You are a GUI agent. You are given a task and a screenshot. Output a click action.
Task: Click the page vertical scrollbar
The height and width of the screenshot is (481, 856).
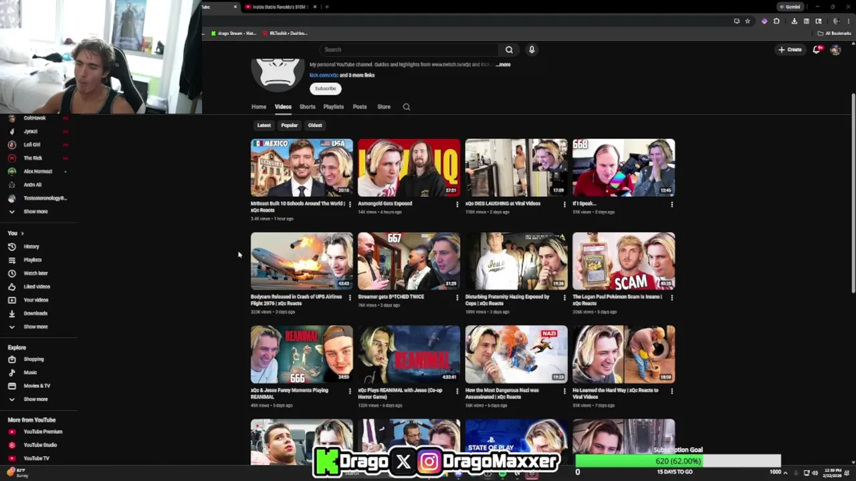[853, 194]
